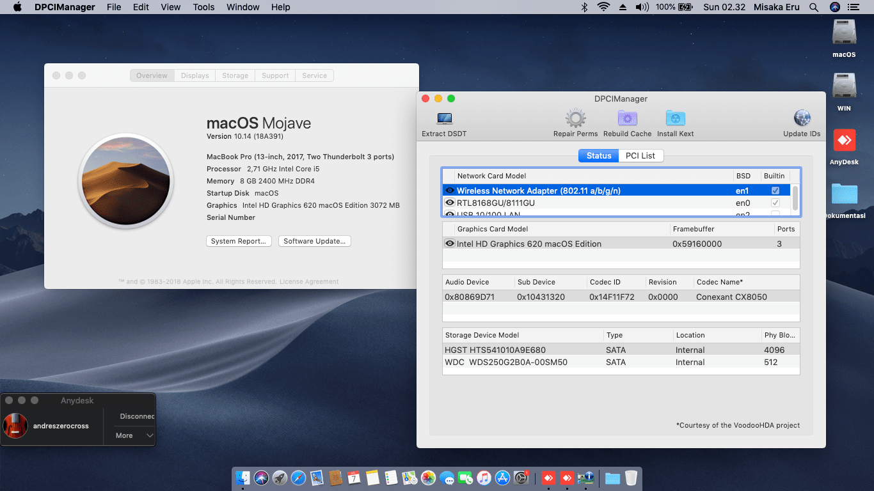Click eye icon beside RTL8168GU/8111GU
This screenshot has height=491, width=874.
pos(450,203)
